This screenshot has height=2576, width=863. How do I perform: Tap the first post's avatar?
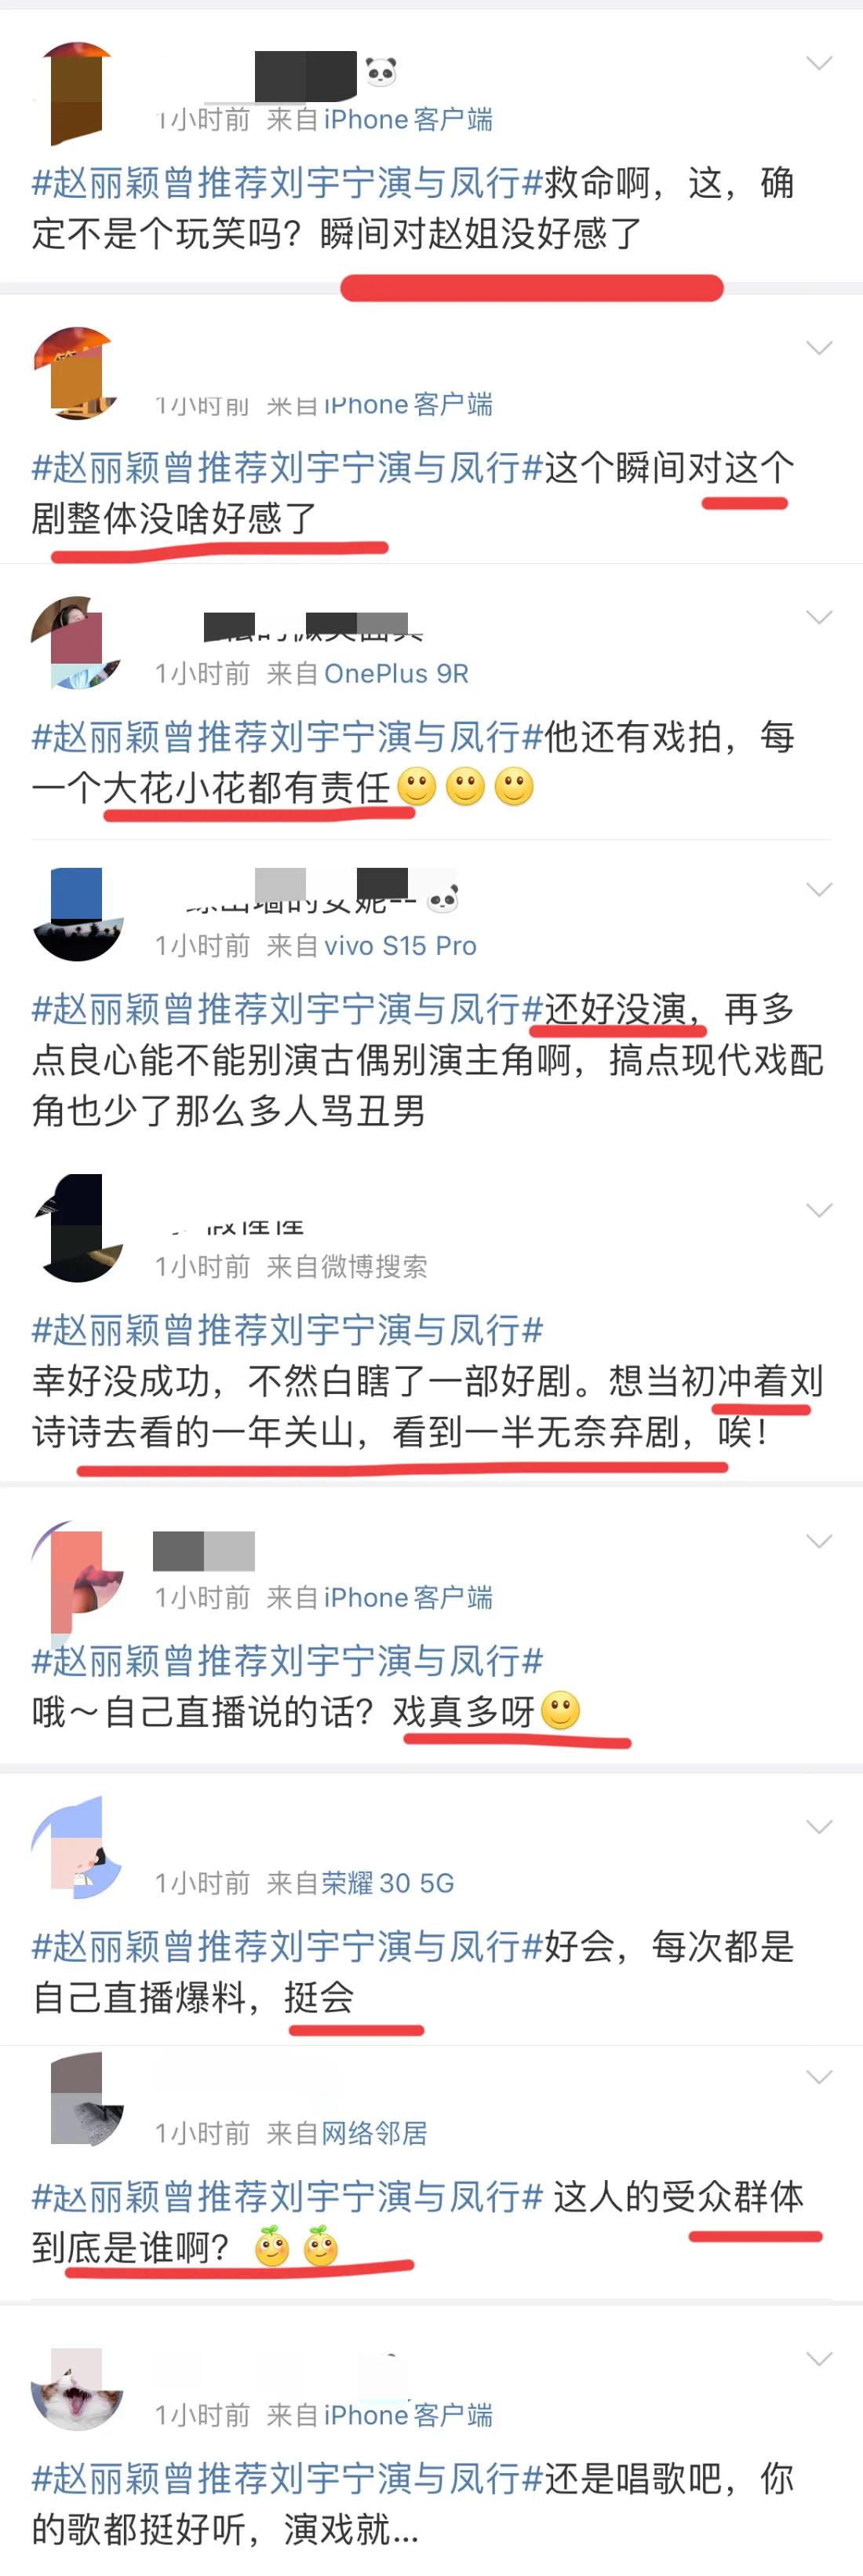coord(77,91)
